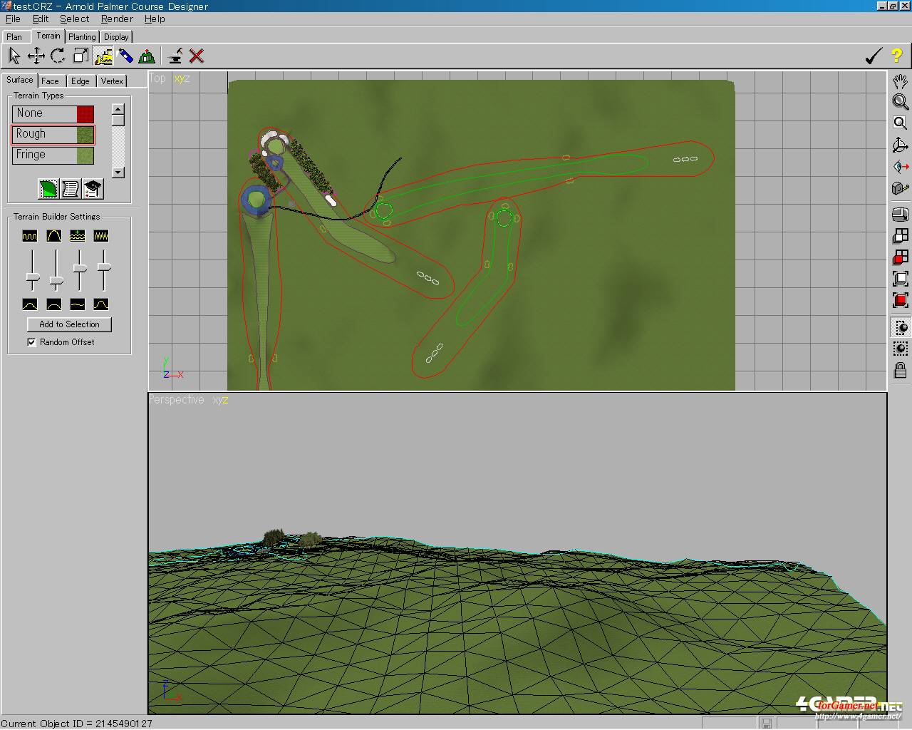The width and height of the screenshot is (912, 730).
Task: Activate the hand pan tool
Action: [x=900, y=81]
